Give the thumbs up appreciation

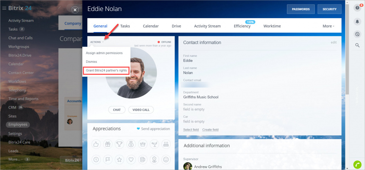click(x=96, y=144)
